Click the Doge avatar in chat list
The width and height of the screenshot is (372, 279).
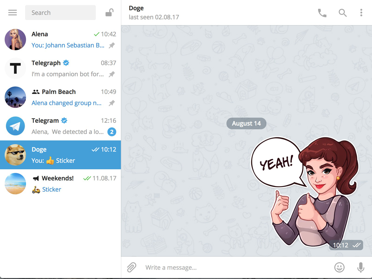[15, 155]
